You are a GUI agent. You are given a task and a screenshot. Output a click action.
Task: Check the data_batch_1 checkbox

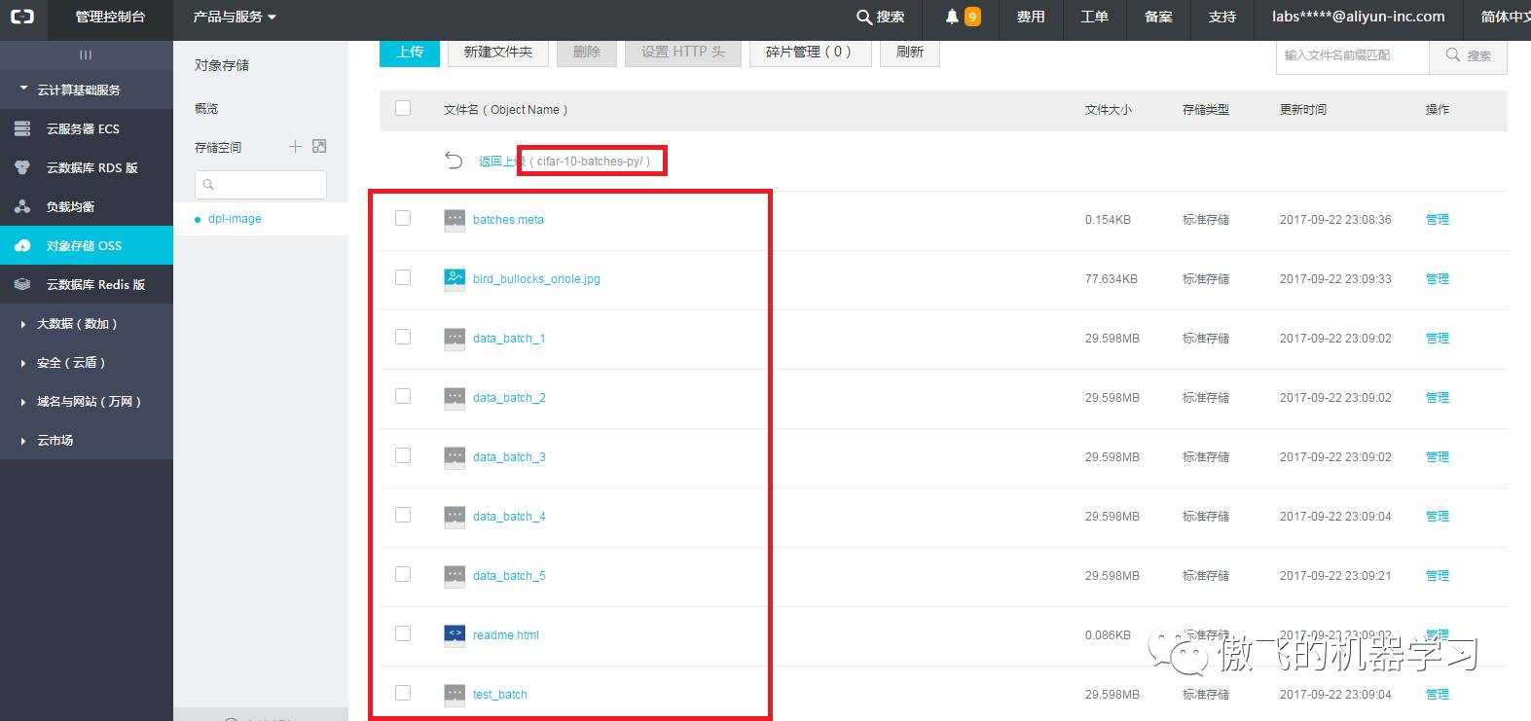[403, 337]
